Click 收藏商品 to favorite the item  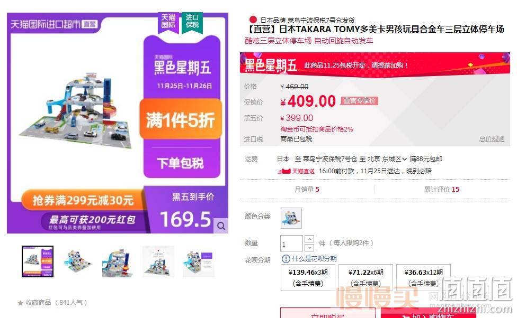38,303
